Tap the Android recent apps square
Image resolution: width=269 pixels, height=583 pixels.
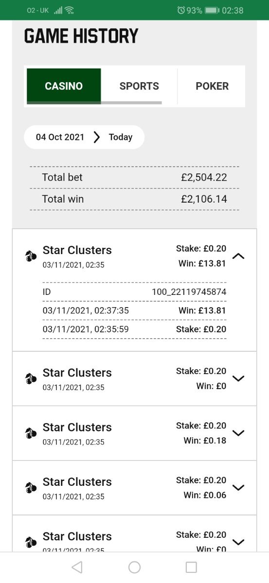pos(192,567)
